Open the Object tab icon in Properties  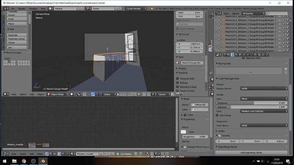coord(240,55)
